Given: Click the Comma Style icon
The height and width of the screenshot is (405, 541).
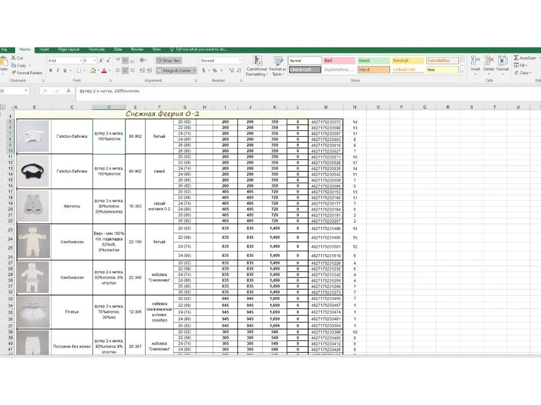Looking at the screenshot, I should point(221,70).
